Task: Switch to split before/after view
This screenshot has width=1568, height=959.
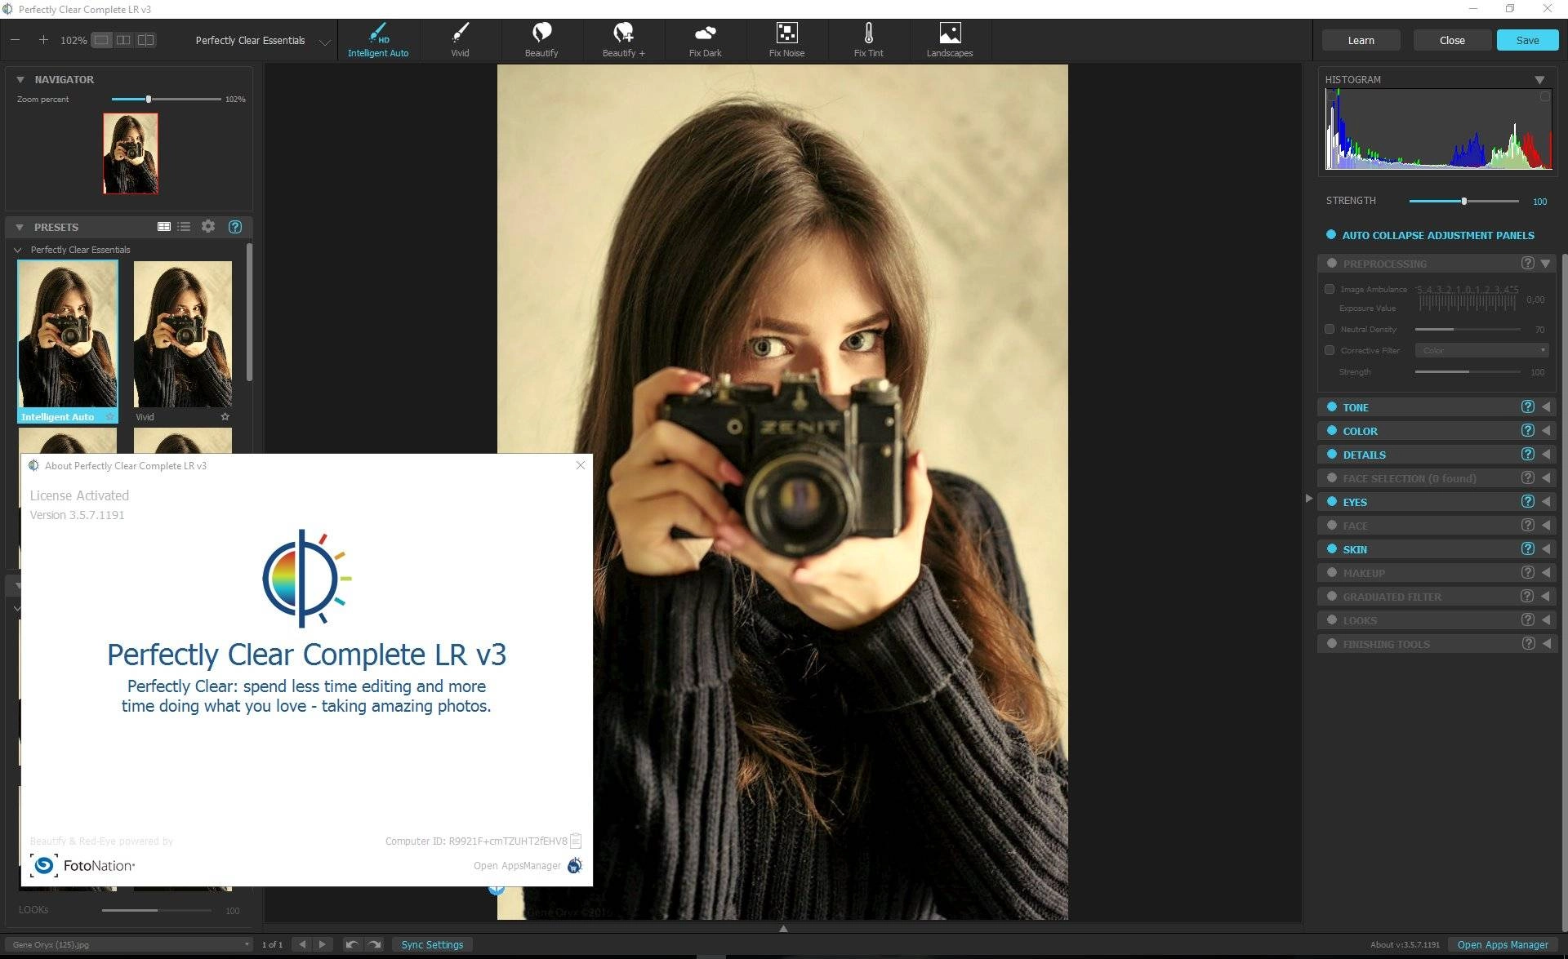Action: pos(123,40)
